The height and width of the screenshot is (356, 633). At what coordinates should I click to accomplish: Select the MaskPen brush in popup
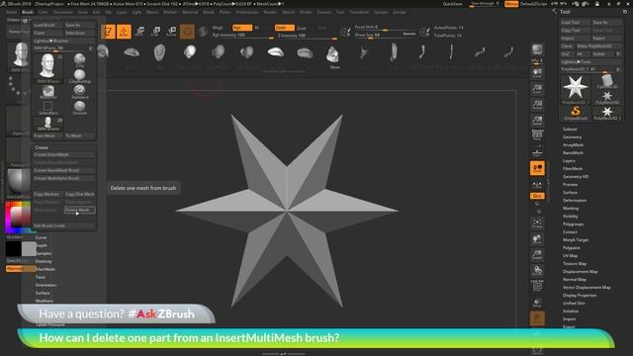(48, 92)
